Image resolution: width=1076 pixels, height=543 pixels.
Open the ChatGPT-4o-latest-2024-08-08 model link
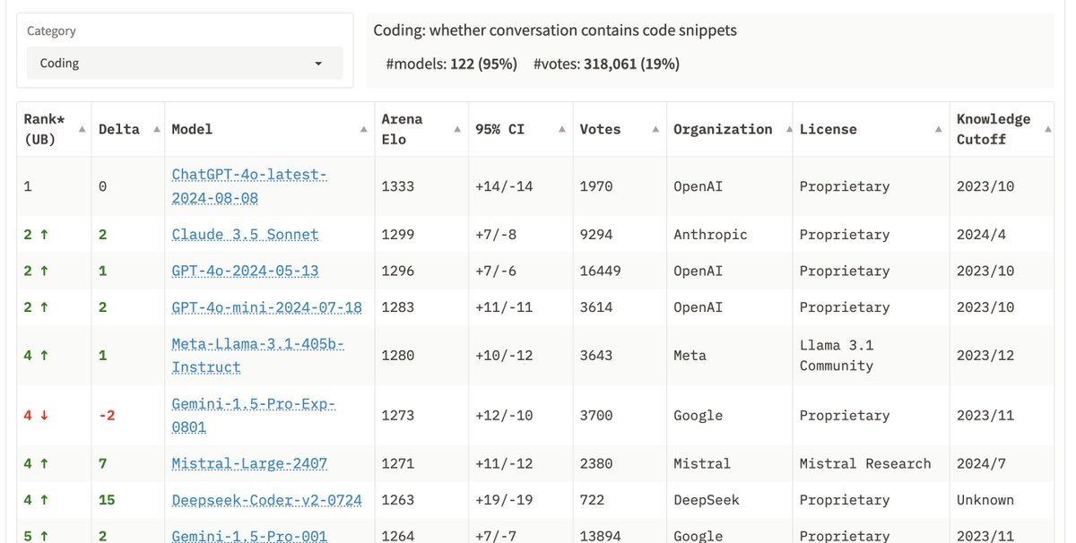(x=249, y=186)
